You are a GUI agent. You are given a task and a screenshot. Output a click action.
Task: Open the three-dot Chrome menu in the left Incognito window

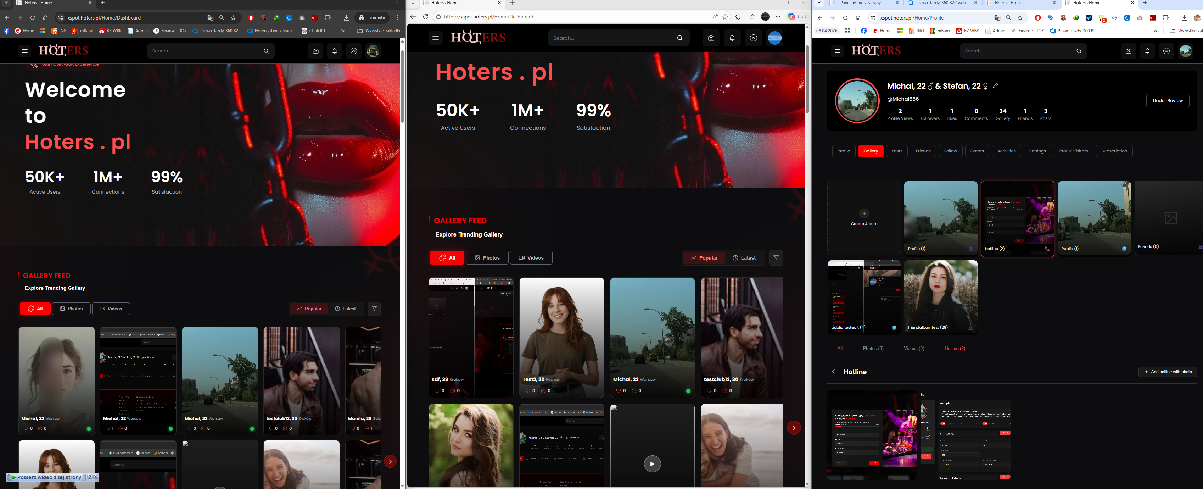397,18
